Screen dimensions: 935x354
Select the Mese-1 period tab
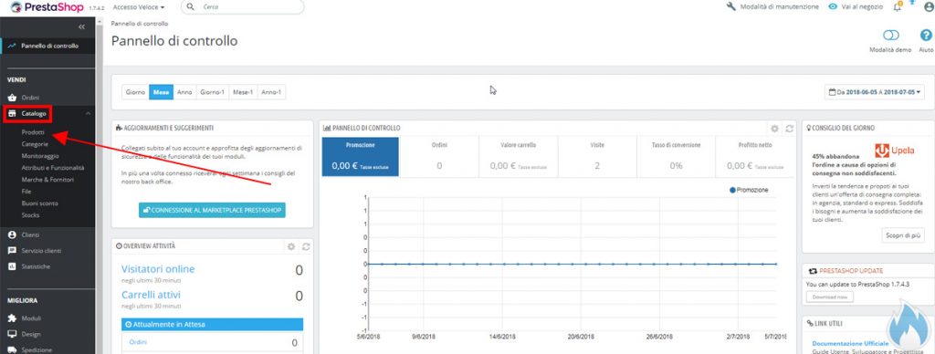tap(243, 92)
